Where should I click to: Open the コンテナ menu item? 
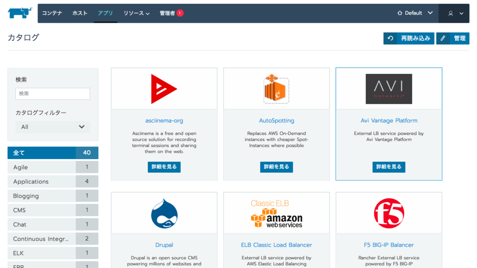pyautogui.click(x=52, y=13)
